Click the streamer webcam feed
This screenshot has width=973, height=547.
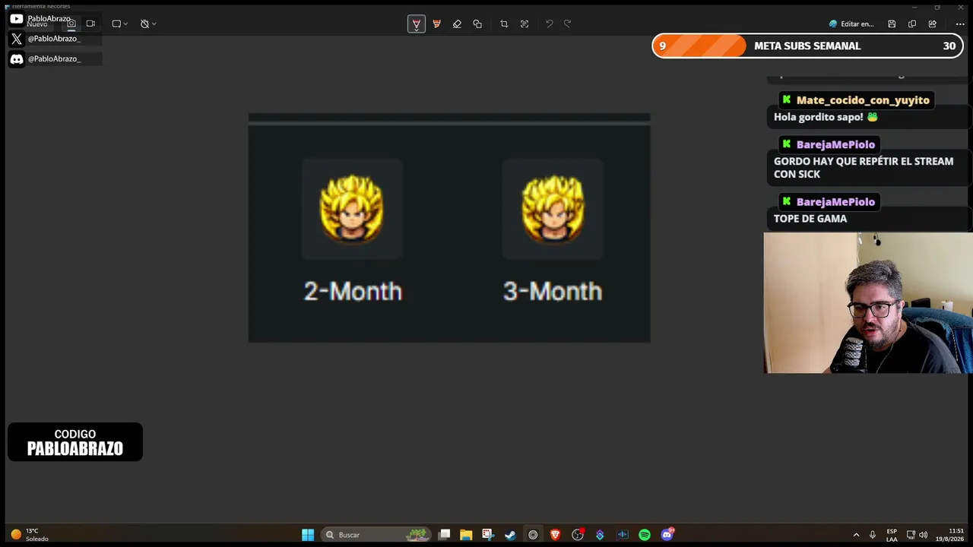click(x=868, y=302)
